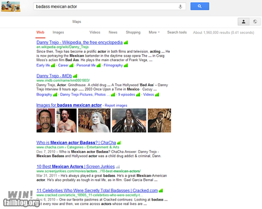Click rating bars icon beside IMDb title
The width and height of the screenshot is (262, 209).
tap(75, 76)
